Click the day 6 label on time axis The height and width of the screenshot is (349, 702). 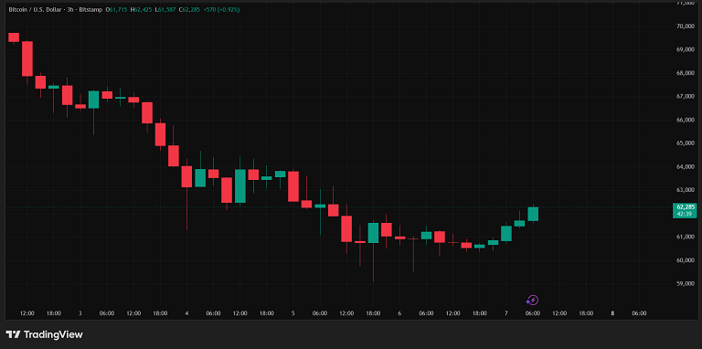[399, 313]
